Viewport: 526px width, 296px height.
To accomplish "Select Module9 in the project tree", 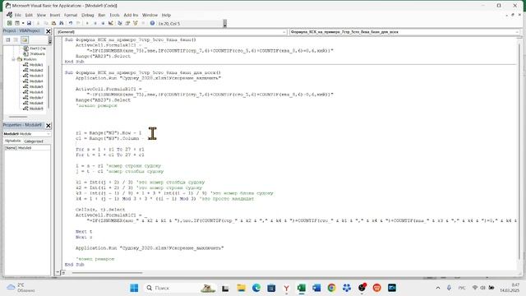I will click(36, 109).
